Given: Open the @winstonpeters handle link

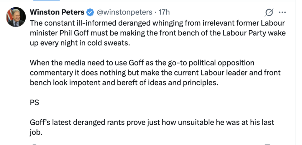Looking at the screenshot, I should [x=124, y=12].
